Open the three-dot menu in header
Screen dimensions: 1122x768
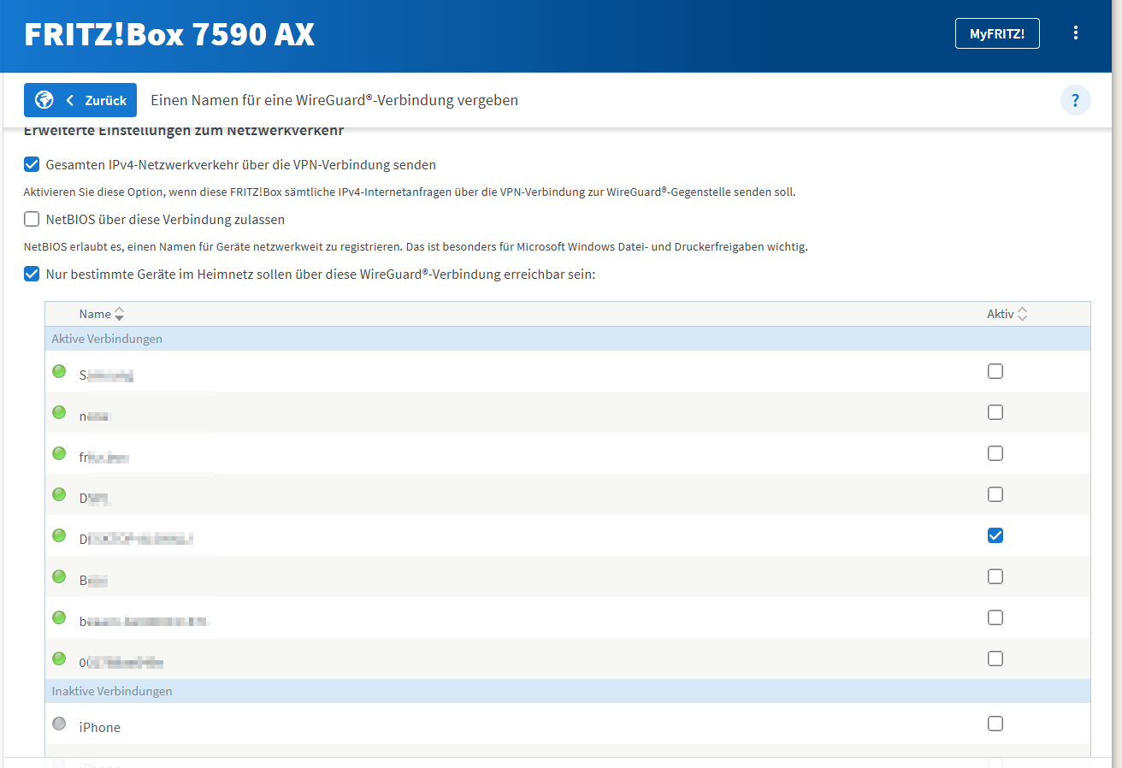click(1076, 33)
